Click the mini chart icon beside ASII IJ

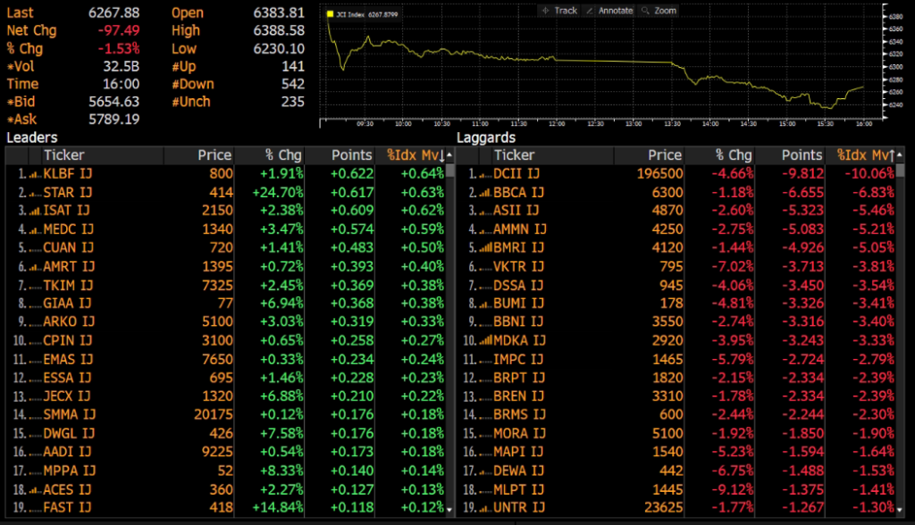tap(485, 211)
